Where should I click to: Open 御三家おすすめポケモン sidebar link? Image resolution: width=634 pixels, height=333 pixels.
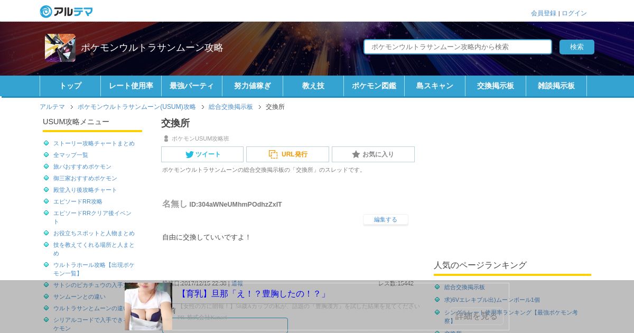[x=85, y=178]
